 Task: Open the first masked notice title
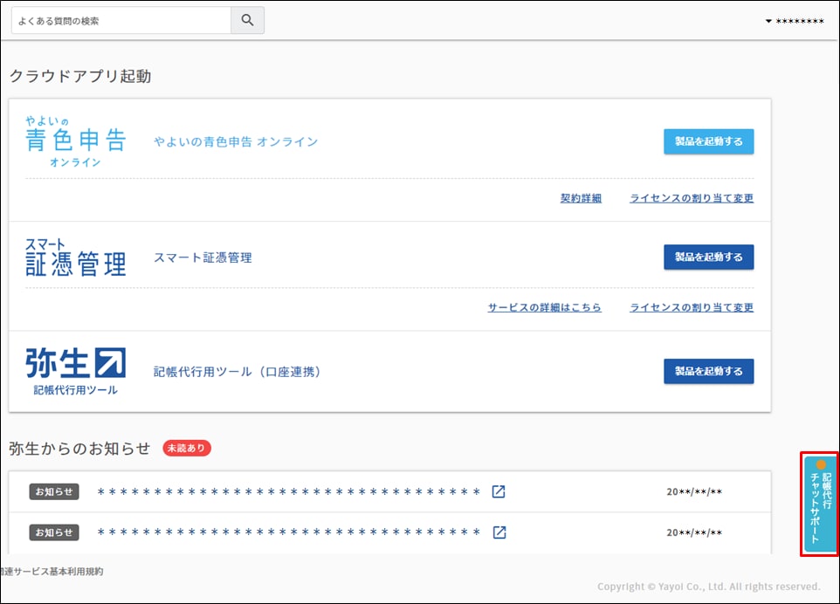[x=289, y=491]
